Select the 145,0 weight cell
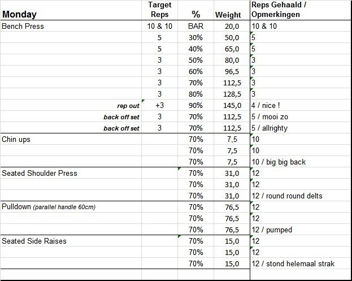The height and width of the screenshot is (281, 352). click(x=231, y=105)
